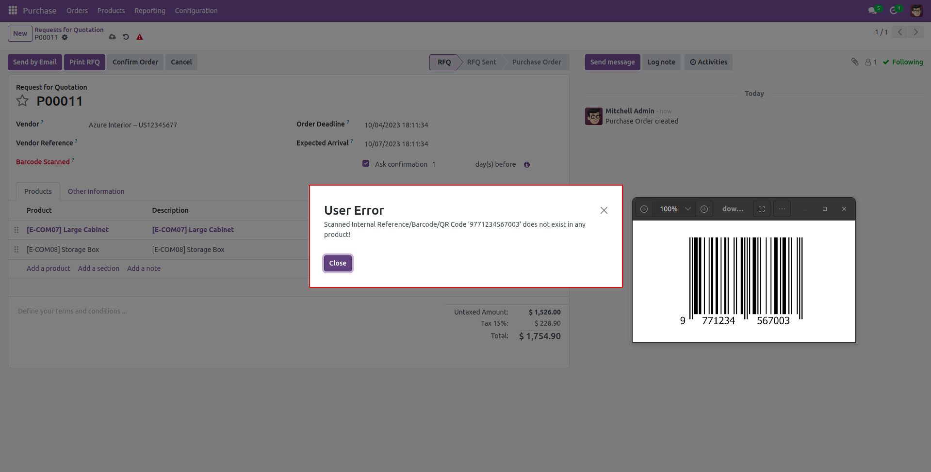
Task: Click the Following status button
Action: click(x=903, y=62)
